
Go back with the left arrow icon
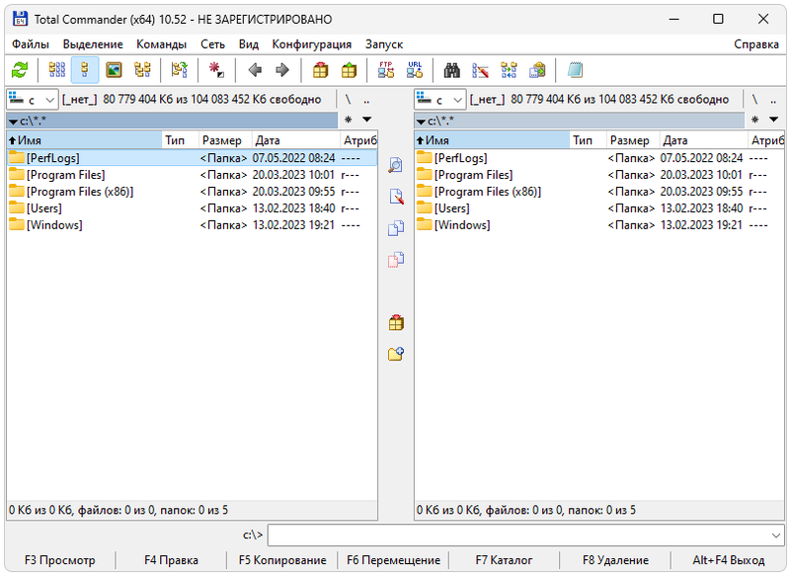tap(255, 70)
